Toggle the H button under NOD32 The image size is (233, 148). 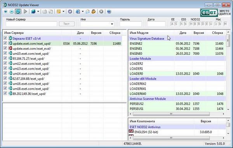(191, 24)
